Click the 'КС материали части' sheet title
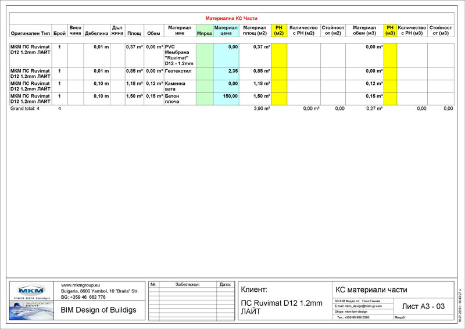 (x=371, y=290)
